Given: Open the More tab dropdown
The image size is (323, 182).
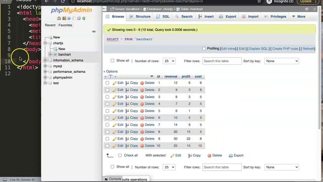Looking at the screenshot, I should pos(299,17).
